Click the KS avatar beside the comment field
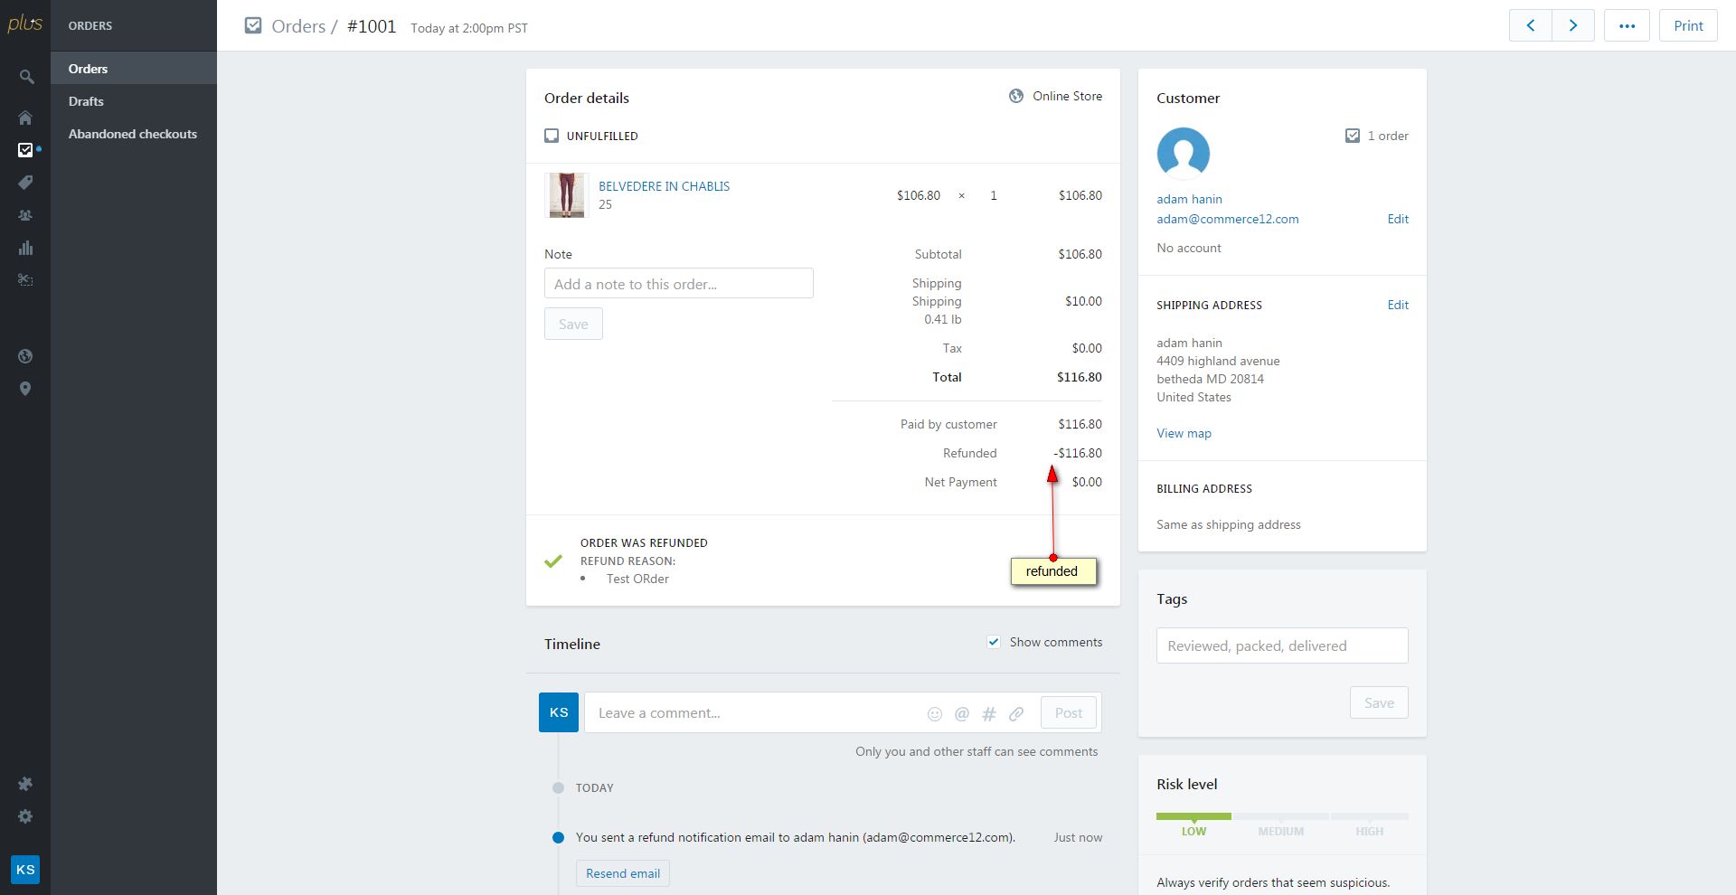Screen dimensions: 1736x895 [x=559, y=712]
